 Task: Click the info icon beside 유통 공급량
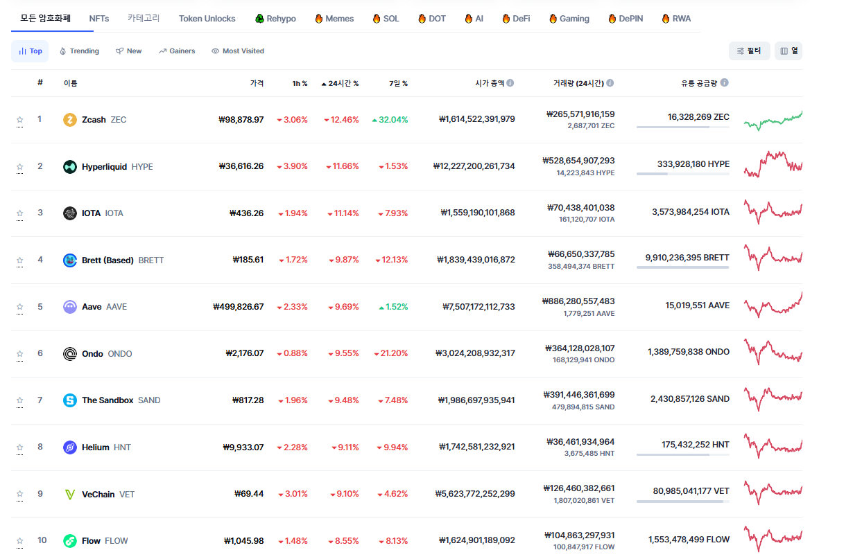(725, 83)
